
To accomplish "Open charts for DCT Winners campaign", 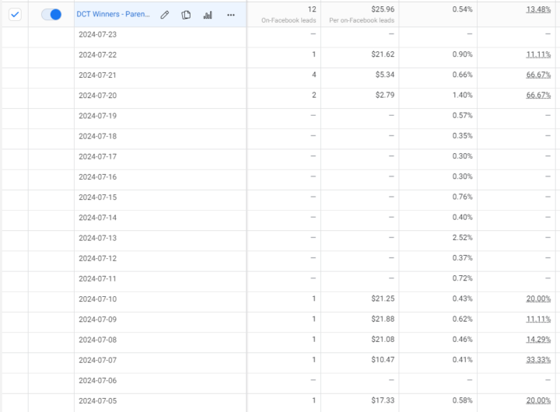I will 208,15.
